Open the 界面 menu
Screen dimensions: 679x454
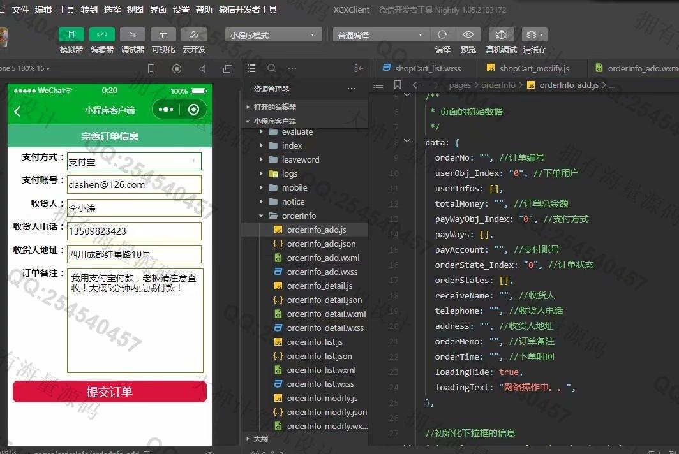coord(158,10)
